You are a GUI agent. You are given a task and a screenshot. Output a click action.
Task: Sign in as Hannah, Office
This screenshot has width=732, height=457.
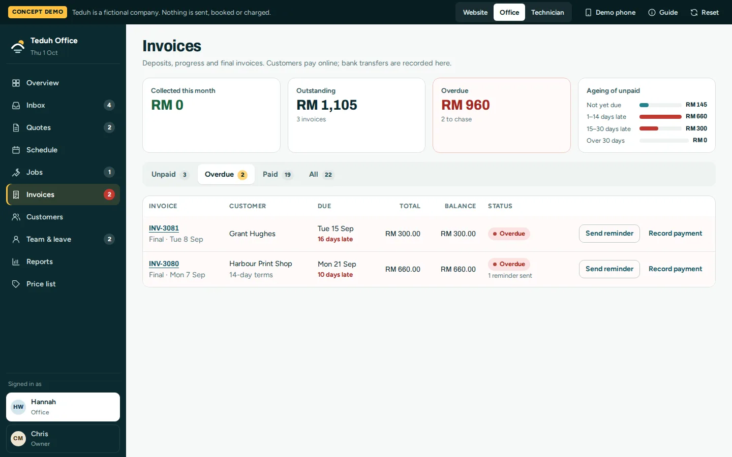pos(63,407)
